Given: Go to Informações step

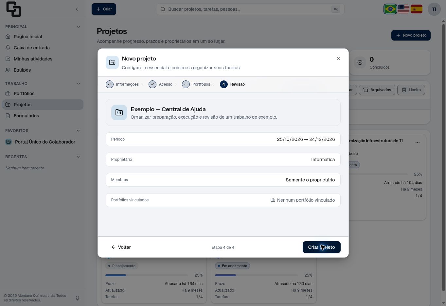Looking at the screenshot, I should (x=122, y=84).
